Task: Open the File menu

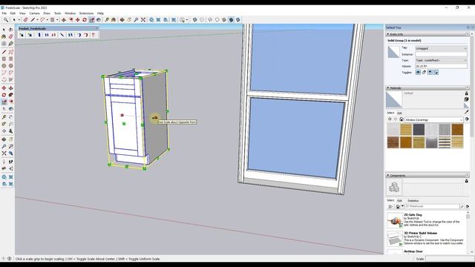Action: point(4,13)
